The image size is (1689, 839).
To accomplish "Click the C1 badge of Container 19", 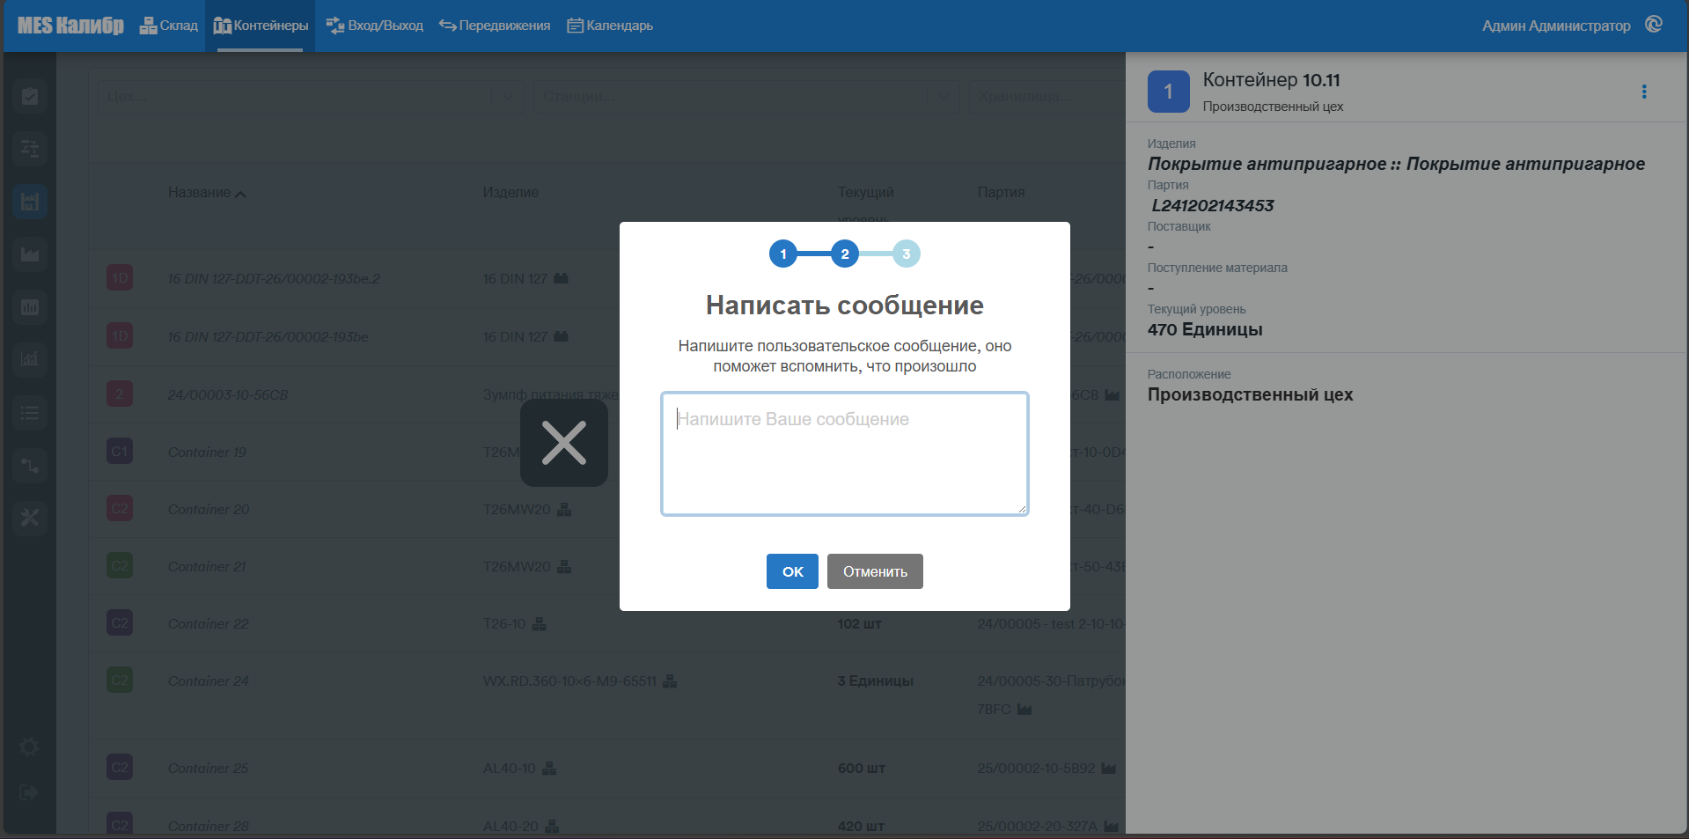I will 120,452.
